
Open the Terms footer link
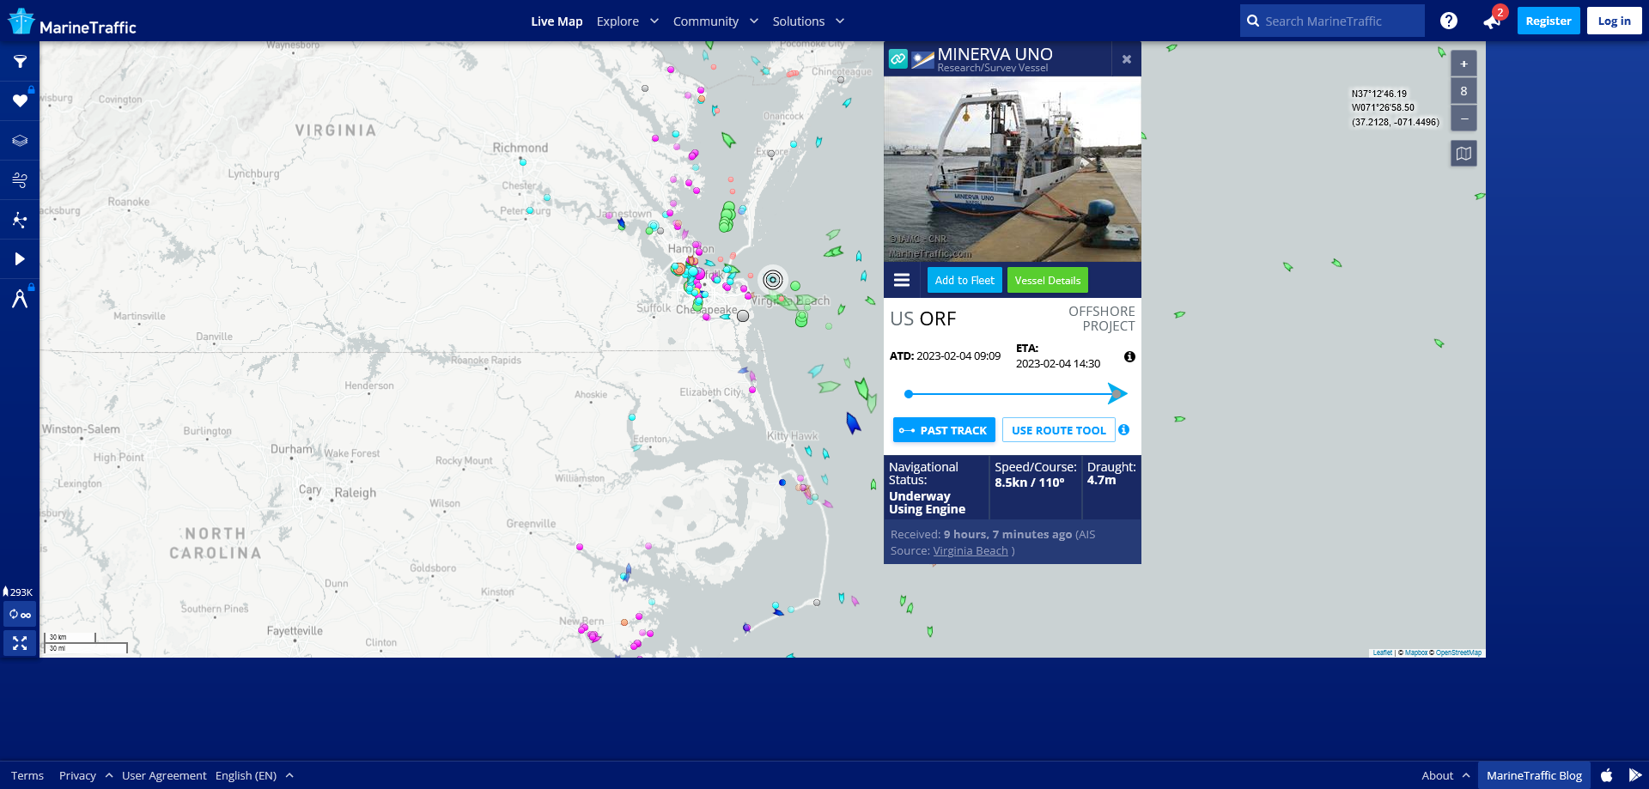pyautogui.click(x=27, y=775)
